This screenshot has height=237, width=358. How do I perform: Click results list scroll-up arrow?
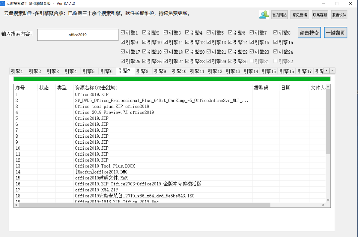point(328,87)
